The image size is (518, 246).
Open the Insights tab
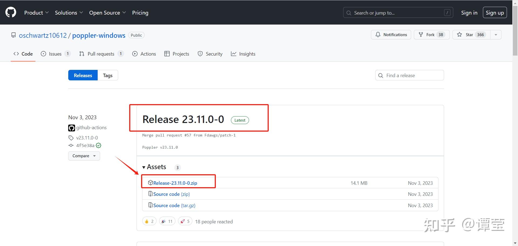click(x=243, y=54)
